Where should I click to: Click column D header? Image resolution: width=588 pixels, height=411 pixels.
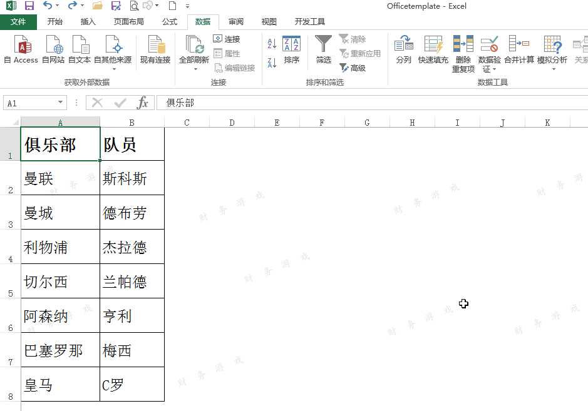point(232,122)
